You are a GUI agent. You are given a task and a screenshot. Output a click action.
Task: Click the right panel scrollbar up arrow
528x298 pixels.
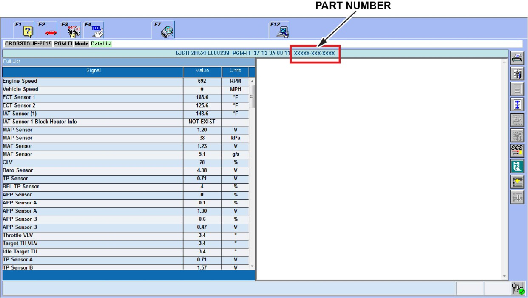coord(505,62)
